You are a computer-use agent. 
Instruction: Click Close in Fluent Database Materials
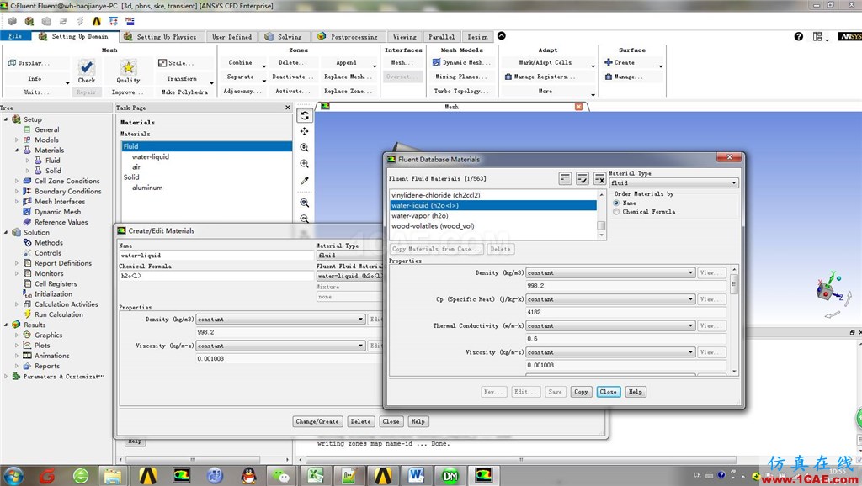tap(608, 392)
